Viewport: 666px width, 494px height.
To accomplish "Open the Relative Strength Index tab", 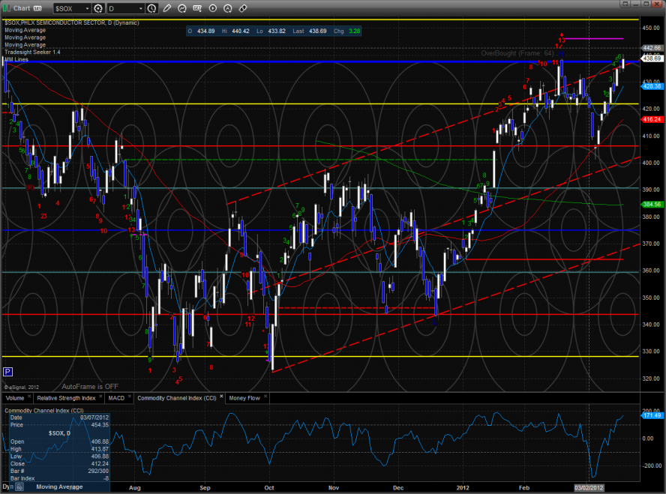I will coord(67,397).
